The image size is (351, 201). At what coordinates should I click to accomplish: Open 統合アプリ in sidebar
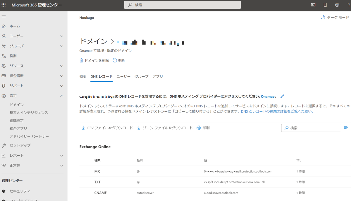[x=18, y=128]
